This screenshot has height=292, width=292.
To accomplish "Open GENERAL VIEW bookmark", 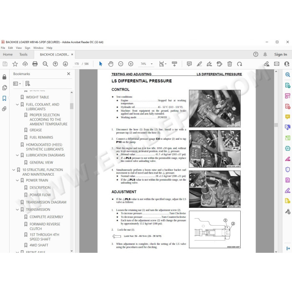I will [x=41, y=162].
